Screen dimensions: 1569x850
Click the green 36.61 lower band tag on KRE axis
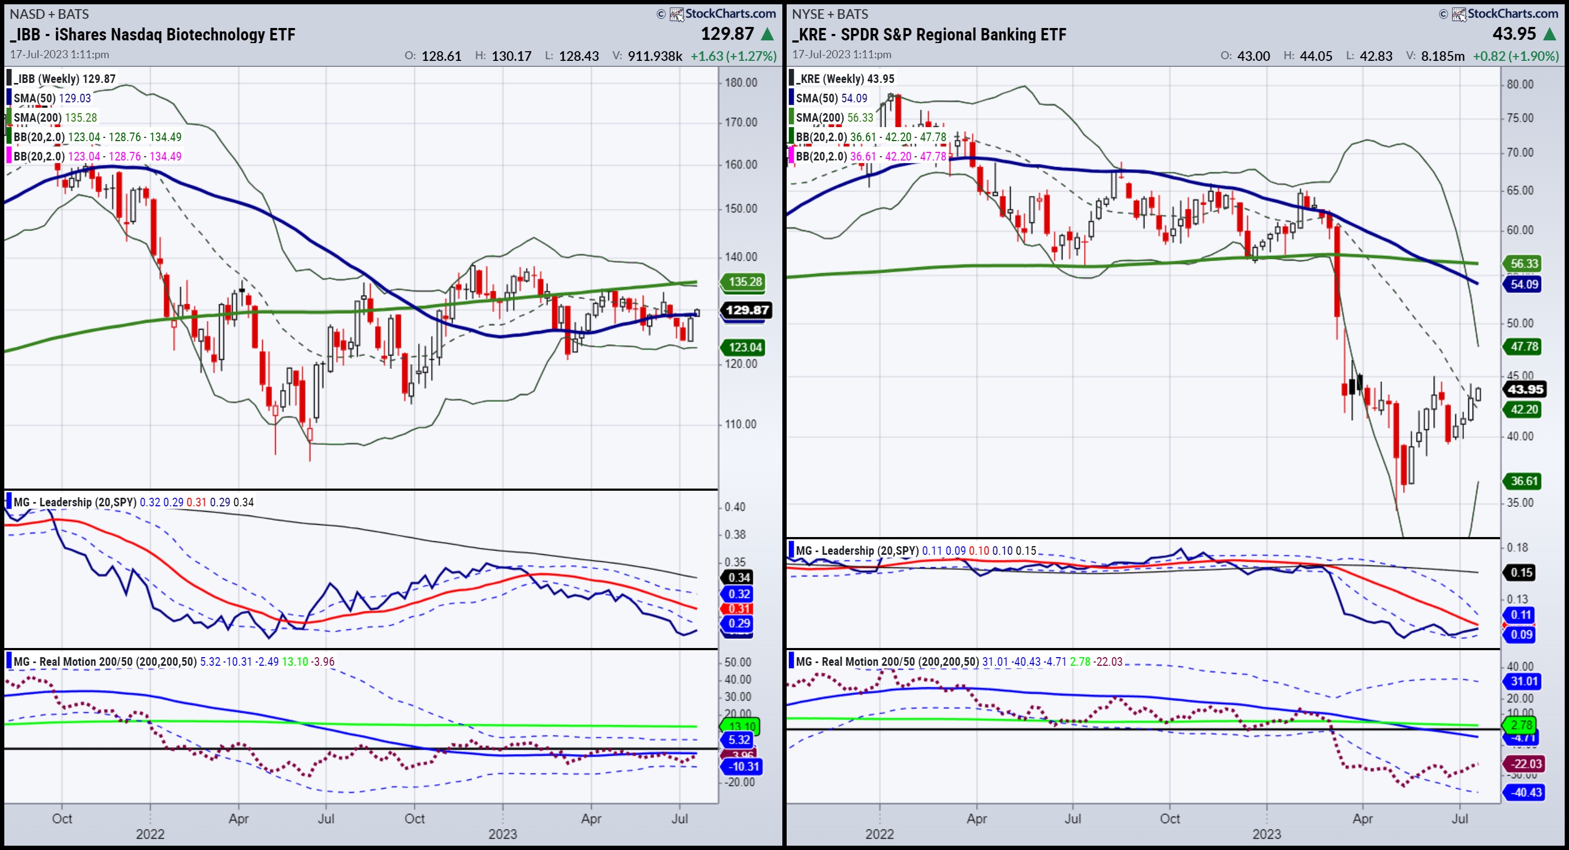tap(1524, 481)
